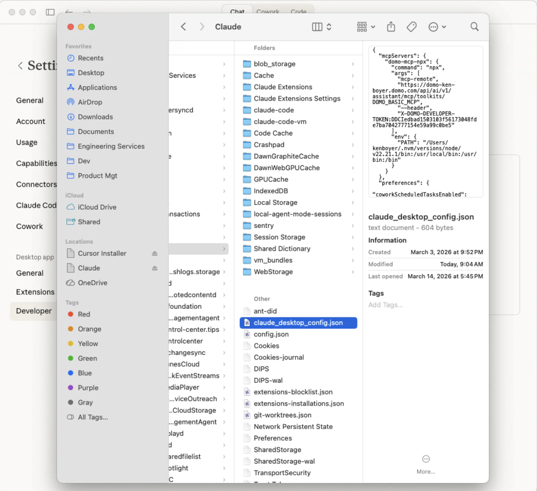Expand the blob_storage folder chevron
This screenshot has width=537, height=491.
[352, 64]
